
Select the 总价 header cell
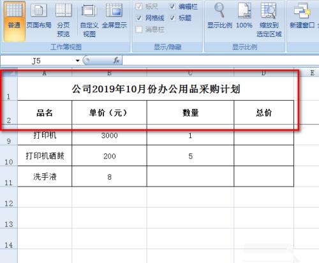click(264, 112)
